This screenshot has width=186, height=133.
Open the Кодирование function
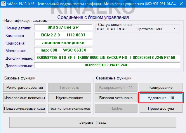[x=161, y=87]
